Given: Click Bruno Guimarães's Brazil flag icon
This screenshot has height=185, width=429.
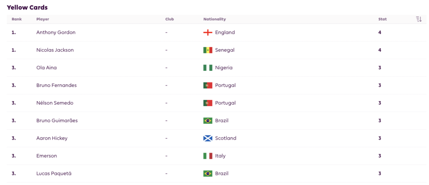Looking at the screenshot, I should tap(208, 120).
